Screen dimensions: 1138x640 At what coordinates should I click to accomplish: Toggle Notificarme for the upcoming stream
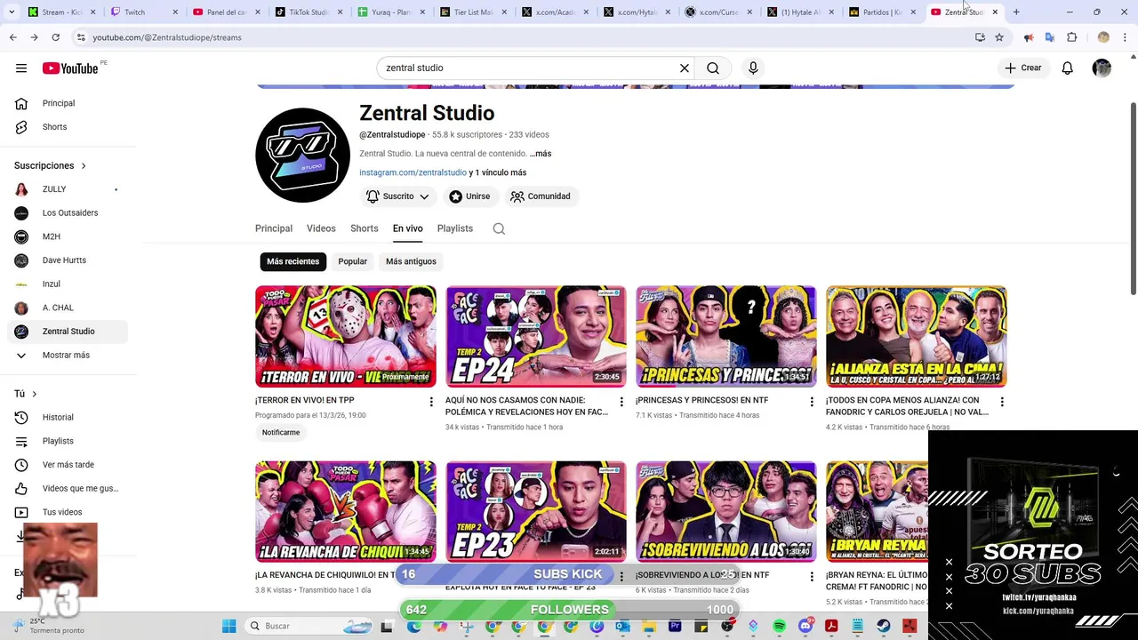(281, 433)
